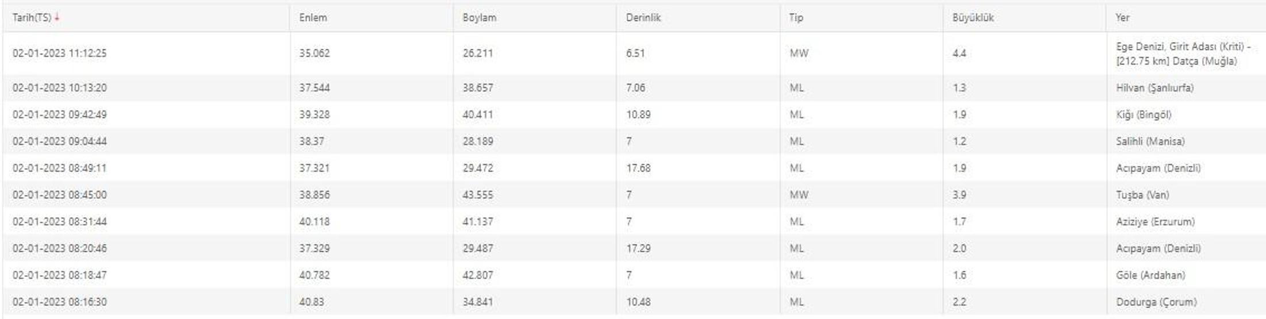Image resolution: width=1266 pixels, height=319 pixels.
Task: Select the Hilvan (Şanlıurfa) row
Action: click(x=634, y=88)
